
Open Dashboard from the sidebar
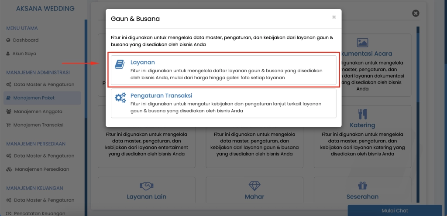click(x=26, y=40)
